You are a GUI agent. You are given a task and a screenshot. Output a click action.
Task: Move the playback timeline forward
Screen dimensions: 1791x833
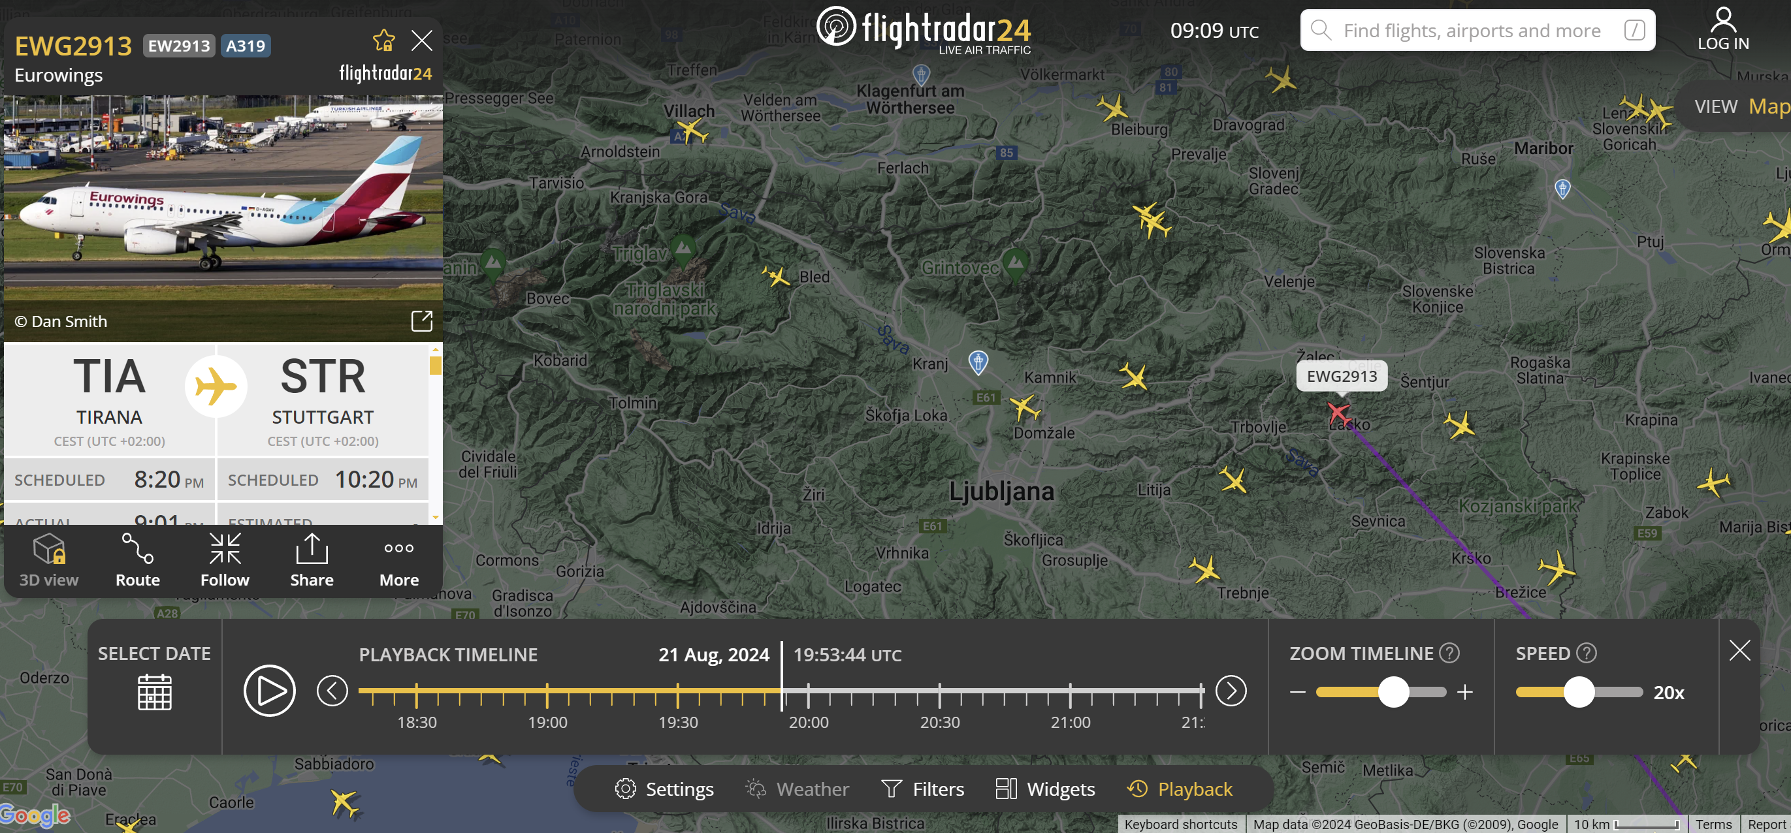coord(1231,691)
